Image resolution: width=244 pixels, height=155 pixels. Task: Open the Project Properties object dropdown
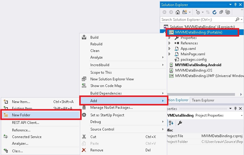coord(242,115)
